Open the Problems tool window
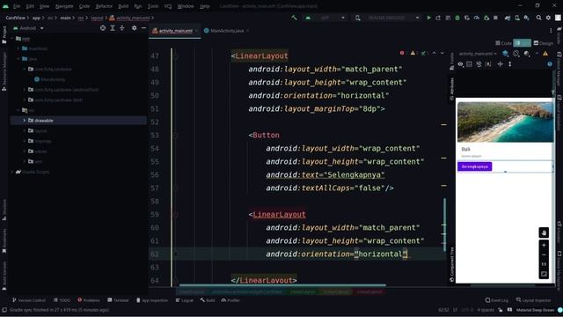This screenshot has width=563, height=317. click(x=89, y=300)
